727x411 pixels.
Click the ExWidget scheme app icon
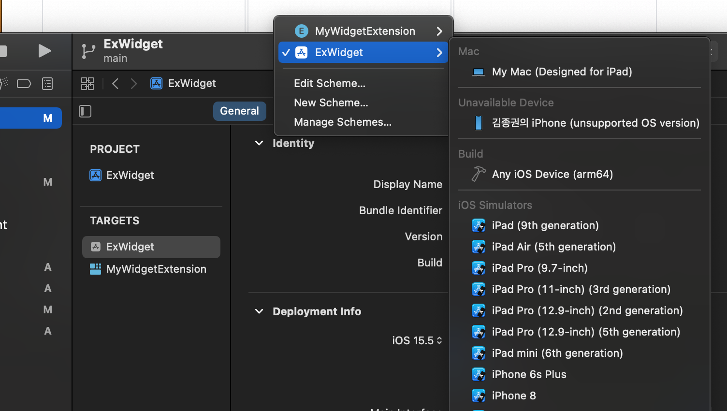[301, 52]
